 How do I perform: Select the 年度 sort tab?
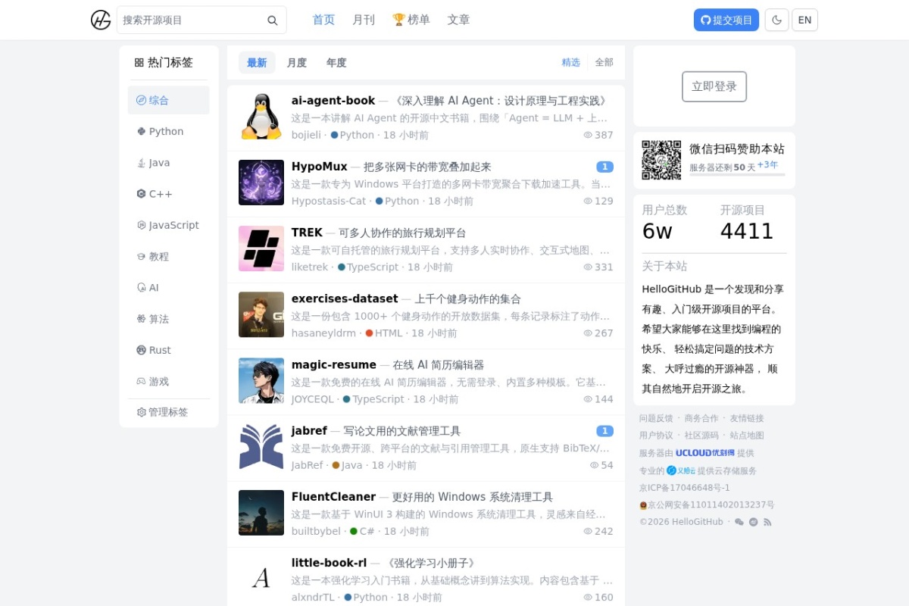point(336,62)
